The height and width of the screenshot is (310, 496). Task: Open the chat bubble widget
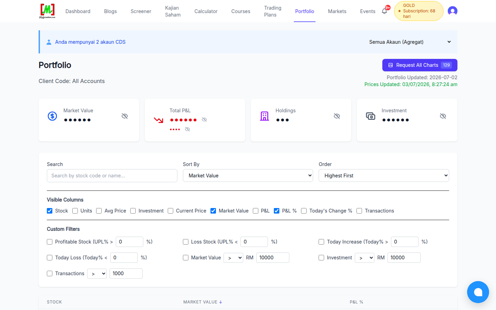[x=478, y=292]
